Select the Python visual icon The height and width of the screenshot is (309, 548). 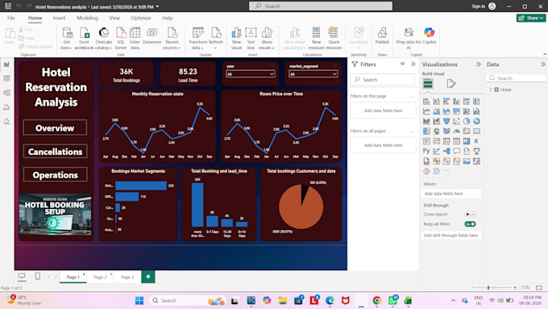point(426,151)
